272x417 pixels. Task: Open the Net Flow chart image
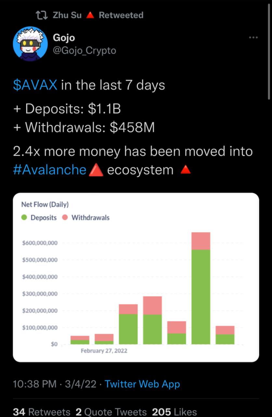pyautogui.click(x=136, y=277)
